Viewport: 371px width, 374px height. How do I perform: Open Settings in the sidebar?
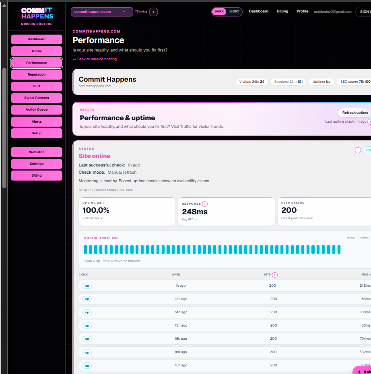pos(37,164)
